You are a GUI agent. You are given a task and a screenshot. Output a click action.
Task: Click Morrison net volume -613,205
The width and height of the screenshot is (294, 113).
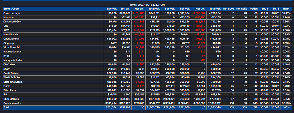coord(200,17)
